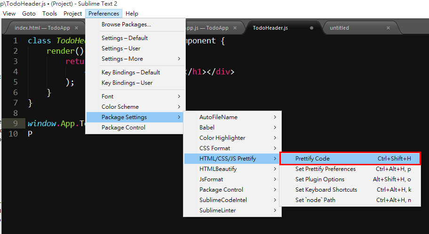Open Key Bindings – Default
Viewport: 429px width, 234px height.
coord(135,73)
